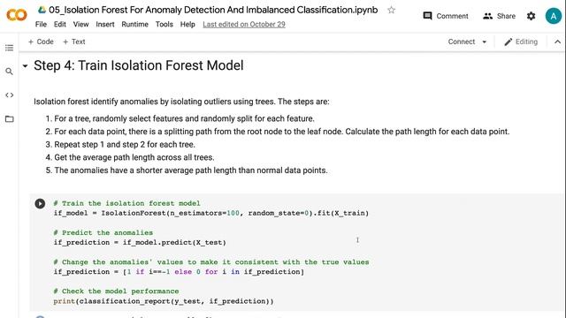Open the Editing mode dropdown
Viewport: 566px width, 318px height.
pos(521,42)
